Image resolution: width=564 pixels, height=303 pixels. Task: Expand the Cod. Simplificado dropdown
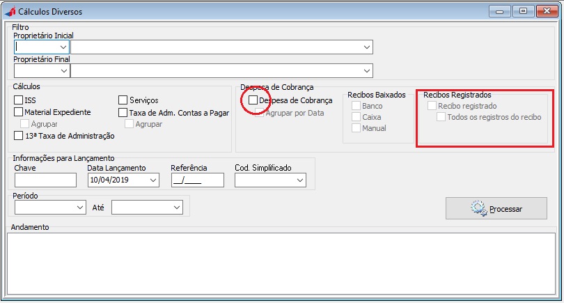point(300,180)
